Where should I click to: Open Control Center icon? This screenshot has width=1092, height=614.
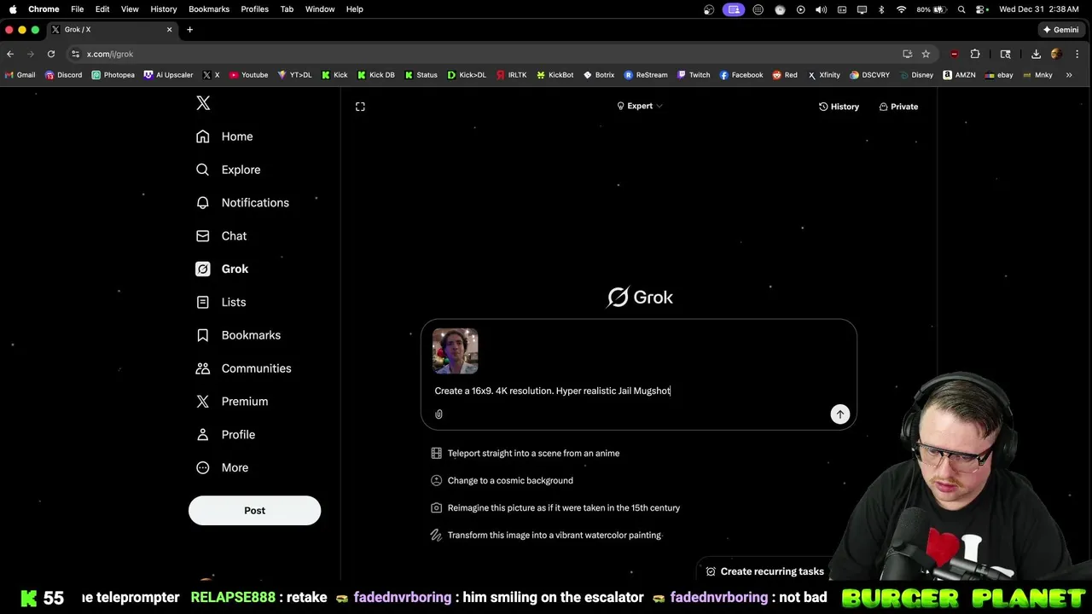(982, 9)
